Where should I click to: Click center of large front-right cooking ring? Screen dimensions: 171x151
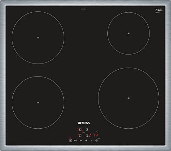(129, 98)
